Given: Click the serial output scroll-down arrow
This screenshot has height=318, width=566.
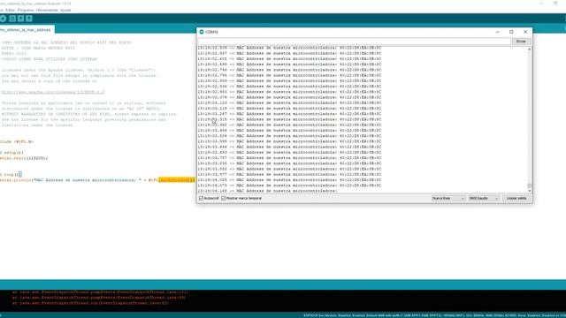Looking at the screenshot, I should coord(530,191).
